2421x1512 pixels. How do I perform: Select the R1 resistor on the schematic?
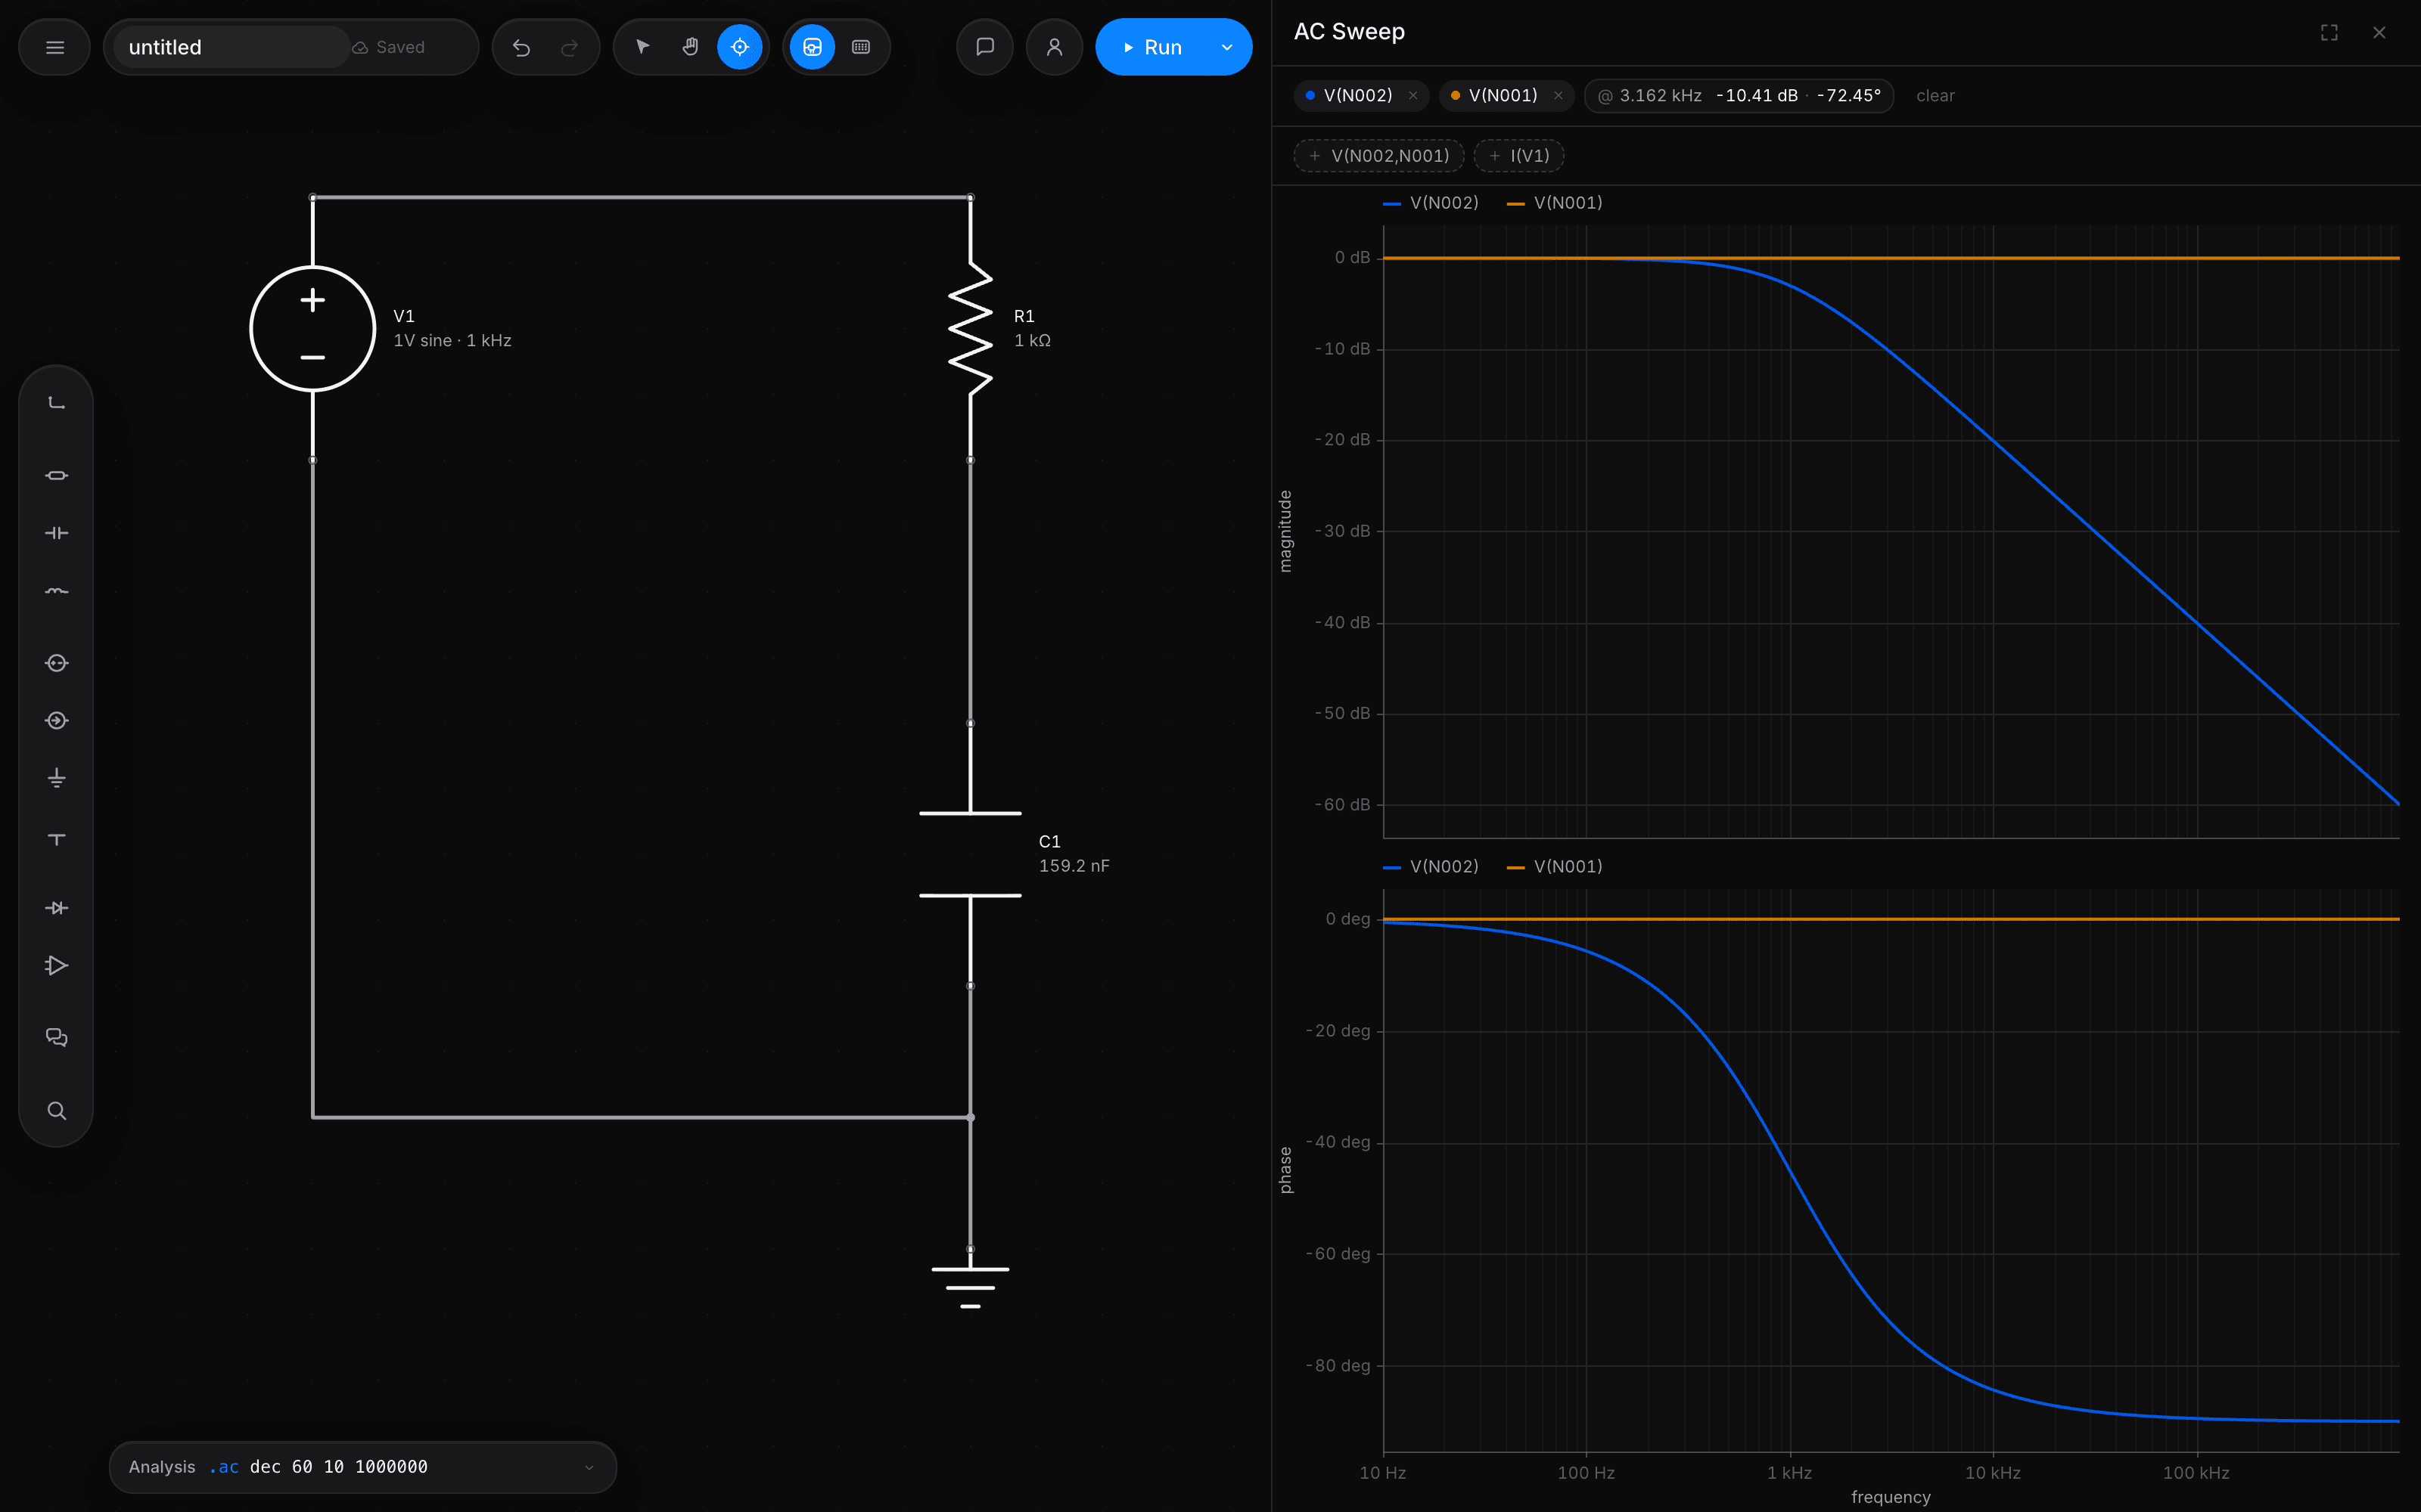coord(969,328)
